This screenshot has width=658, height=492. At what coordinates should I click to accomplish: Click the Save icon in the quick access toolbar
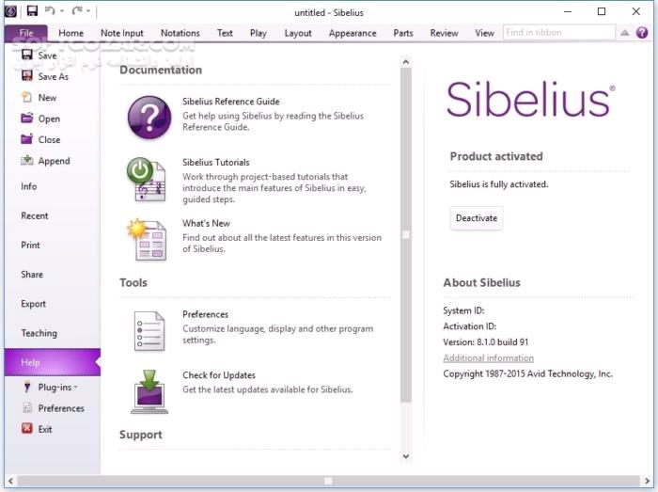click(32, 10)
